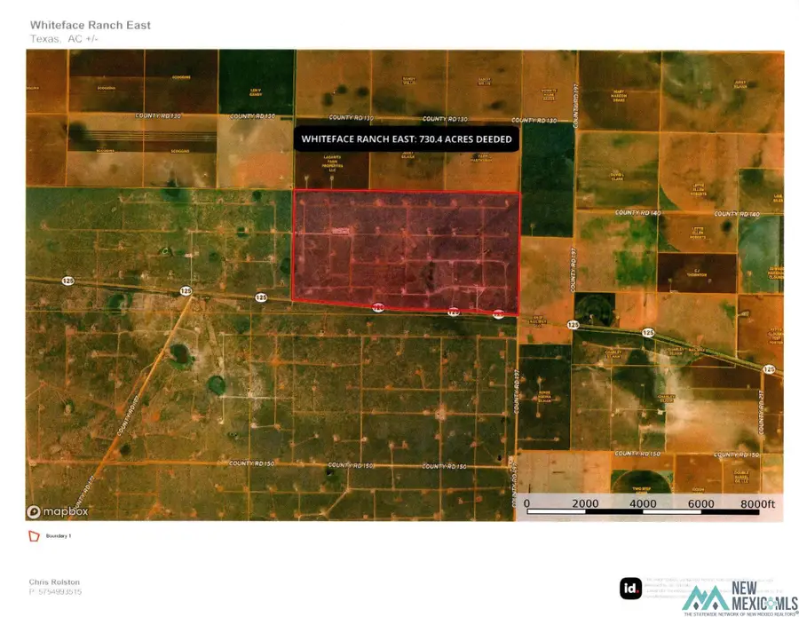This screenshot has height=617, width=799.
Task: Click the mapbox logo on the map
Action: (58, 511)
